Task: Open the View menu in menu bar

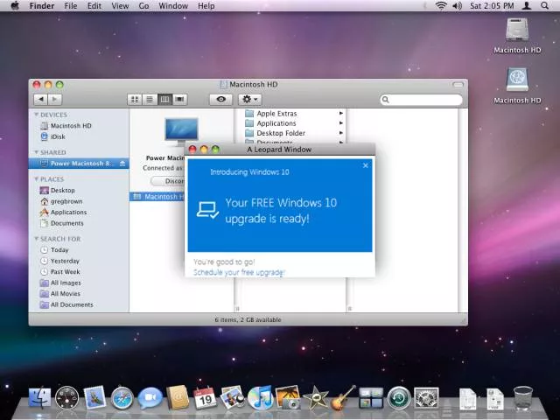Action: (x=120, y=6)
